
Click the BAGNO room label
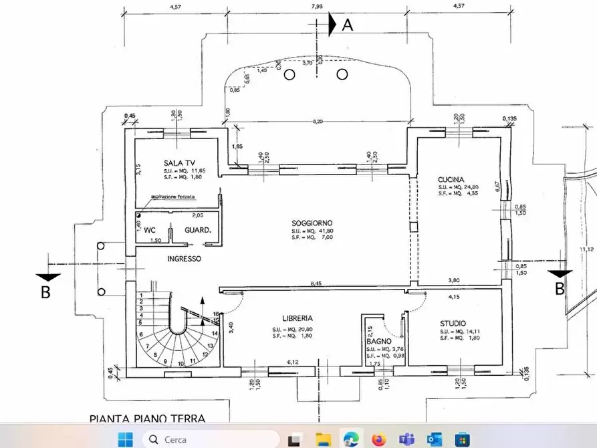378,341
